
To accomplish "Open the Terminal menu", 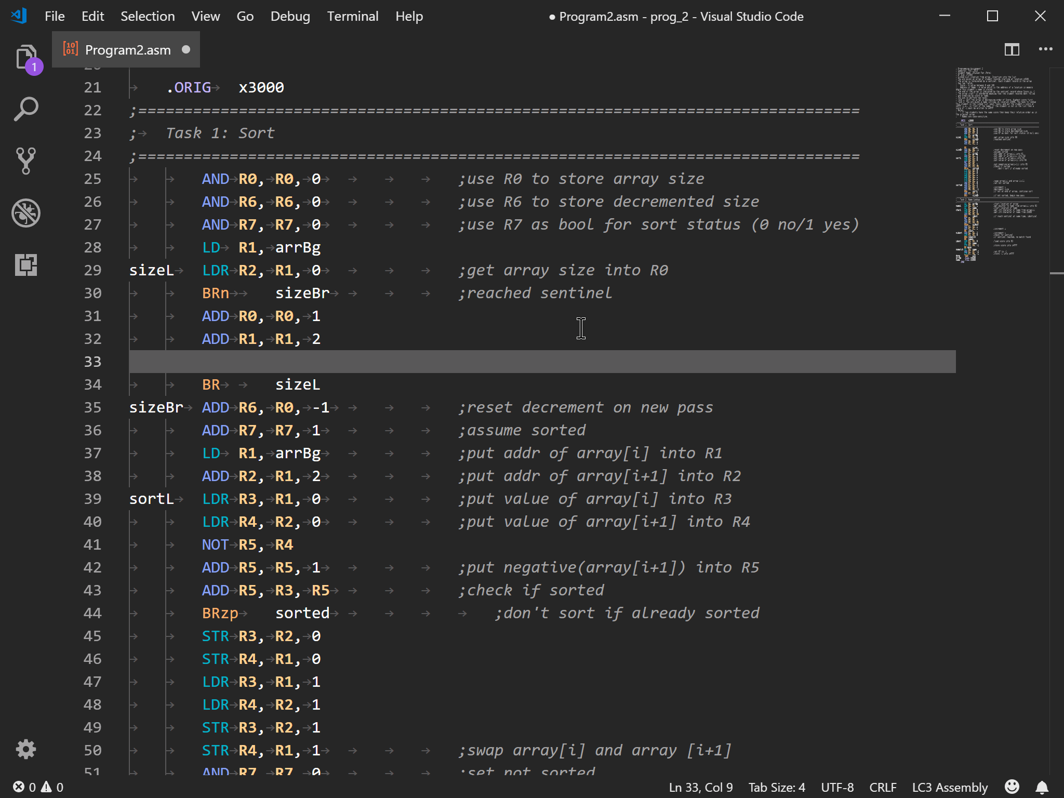I will point(352,16).
